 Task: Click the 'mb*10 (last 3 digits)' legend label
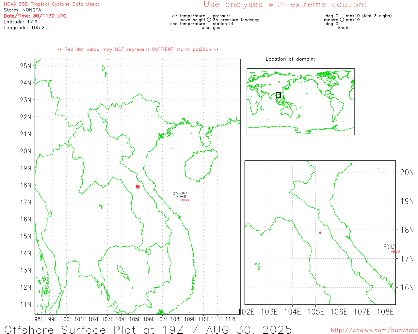pyautogui.click(x=369, y=16)
